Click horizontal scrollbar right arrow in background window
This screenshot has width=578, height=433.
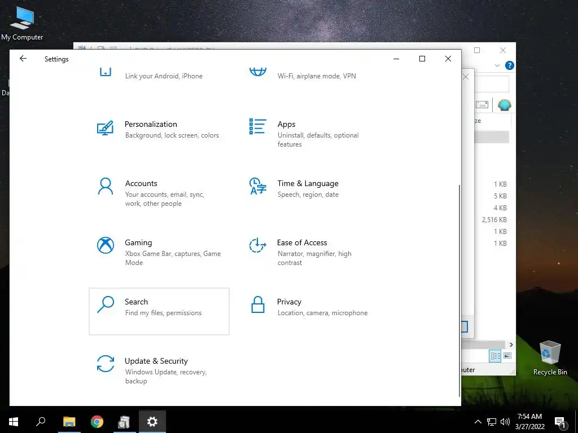tap(511, 344)
